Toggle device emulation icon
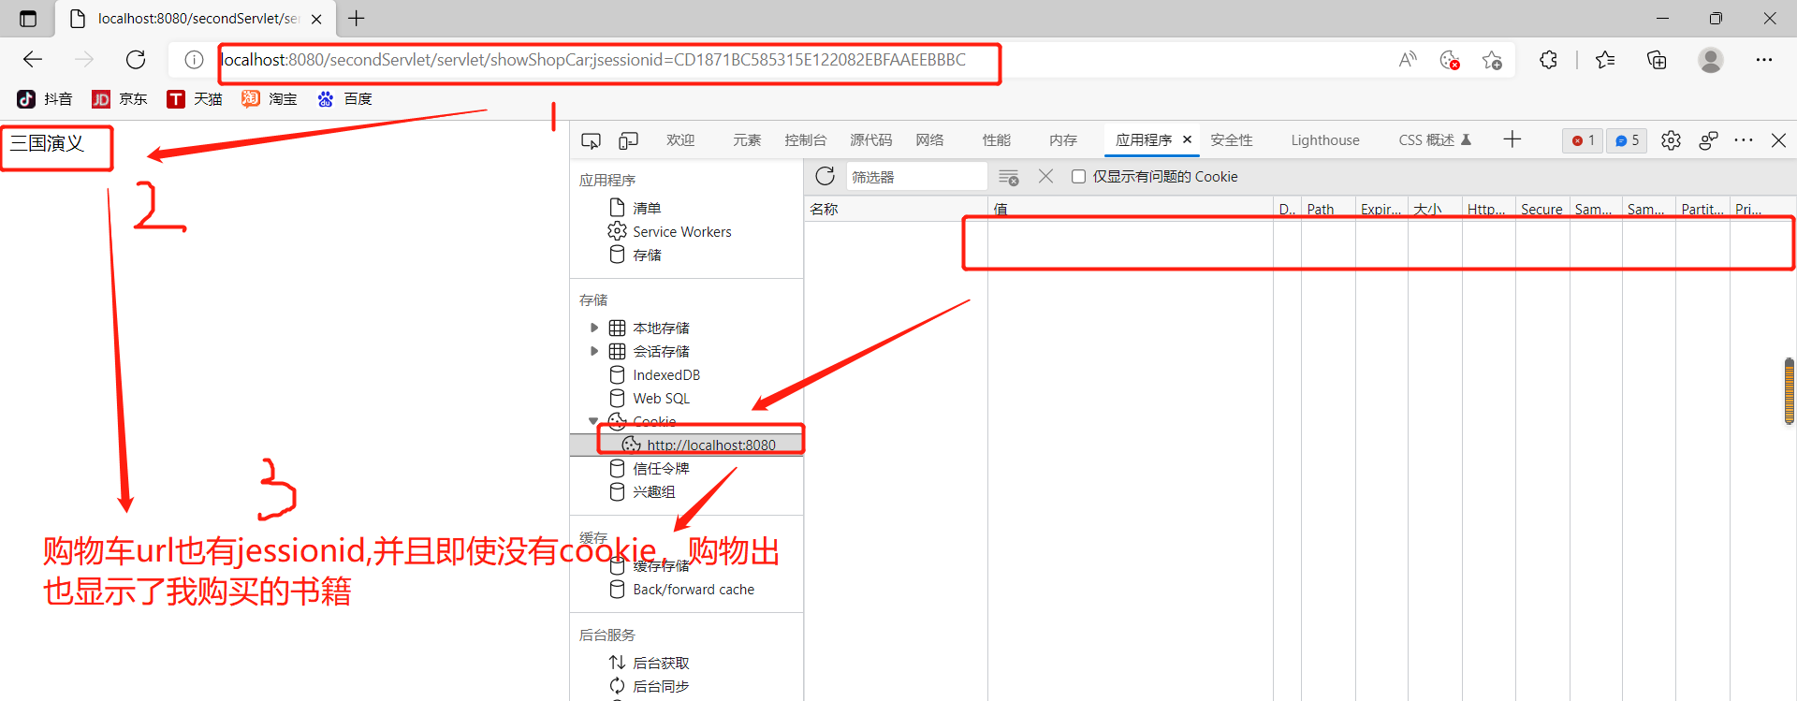The image size is (1797, 701). [628, 140]
